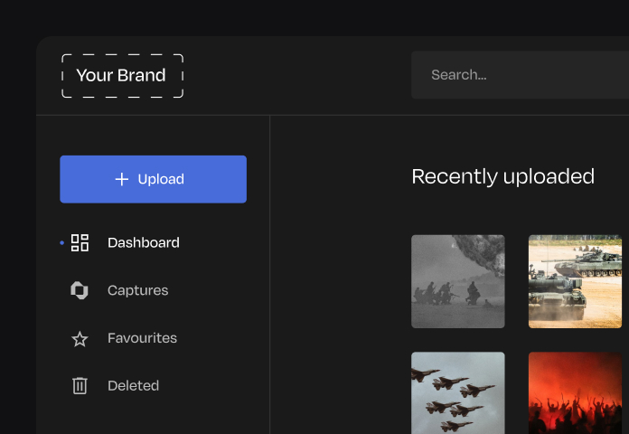This screenshot has width=629, height=434.
Task: Focus the Search input field
Action: pos(520,75)
